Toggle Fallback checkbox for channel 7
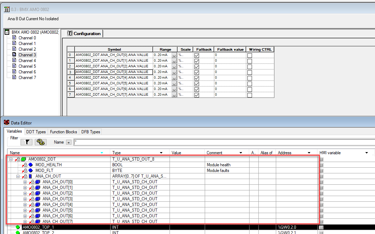 click(197, 95)
